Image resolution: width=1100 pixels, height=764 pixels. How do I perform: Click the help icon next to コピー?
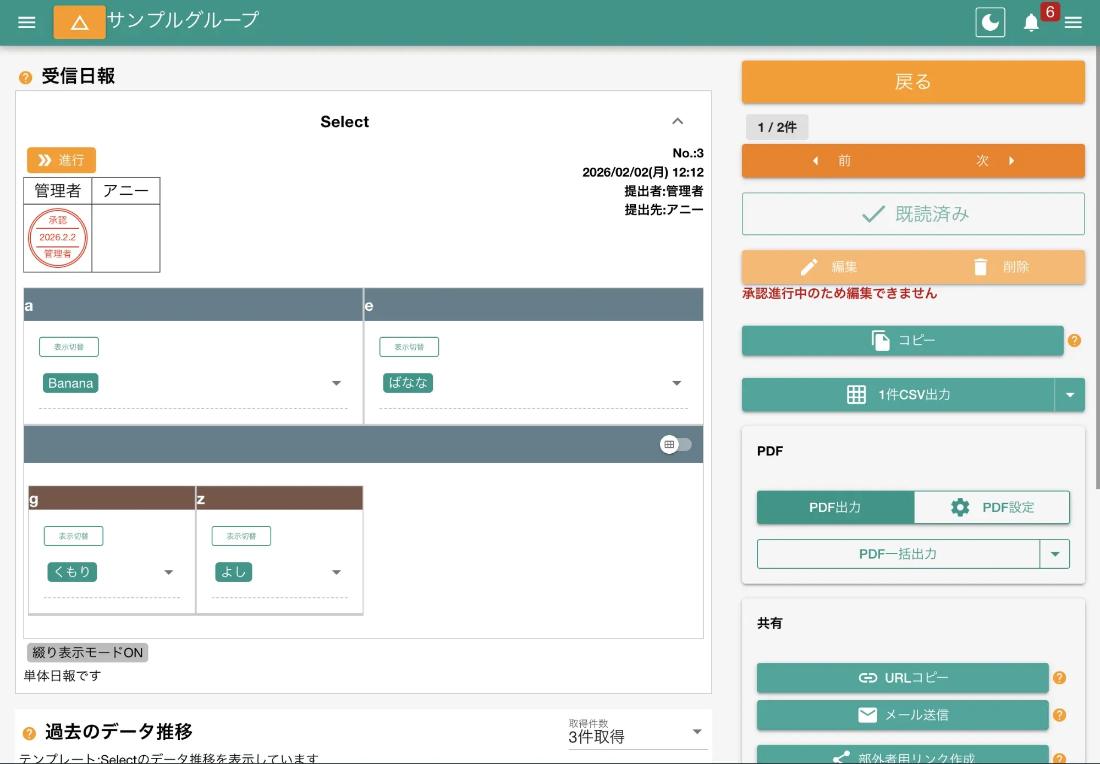click(1074, 340)
